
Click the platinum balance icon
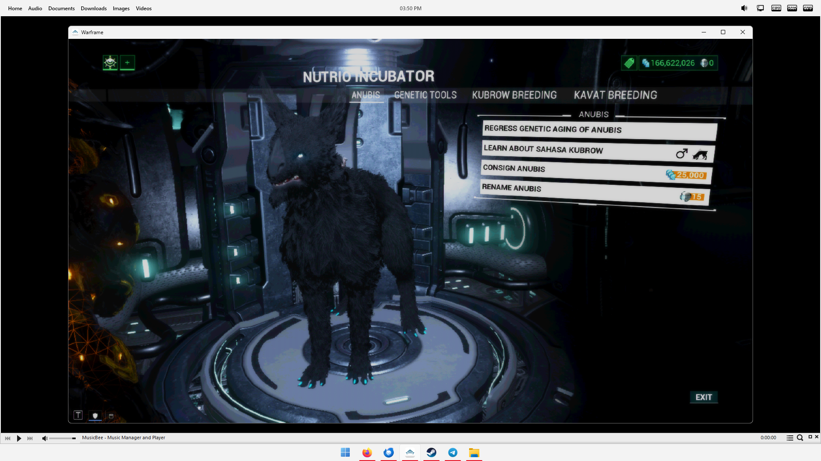point(704,63)
